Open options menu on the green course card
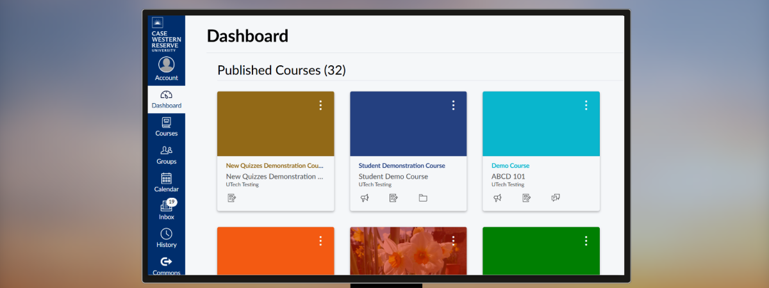The image size is (769, 288). click(x=586, y=241)
